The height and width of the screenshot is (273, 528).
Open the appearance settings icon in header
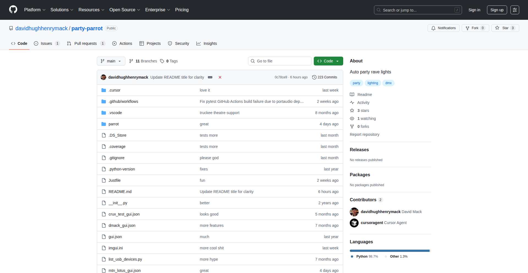(x=515, y=10)
